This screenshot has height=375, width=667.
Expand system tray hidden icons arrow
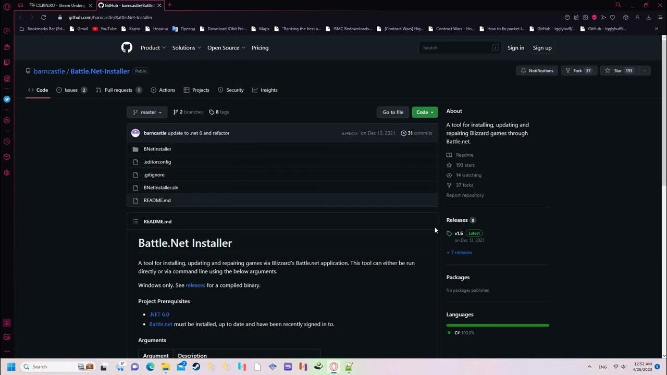click(589, 367)
